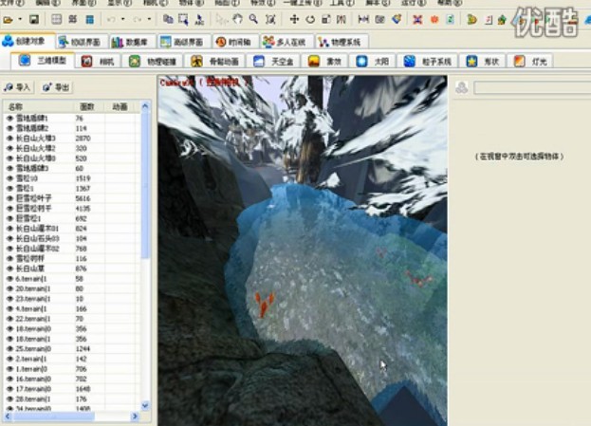Viewport: 591px width, 426px height.
Task: Select the magnifier zoom tool
Action: click(x=253, y=19)
